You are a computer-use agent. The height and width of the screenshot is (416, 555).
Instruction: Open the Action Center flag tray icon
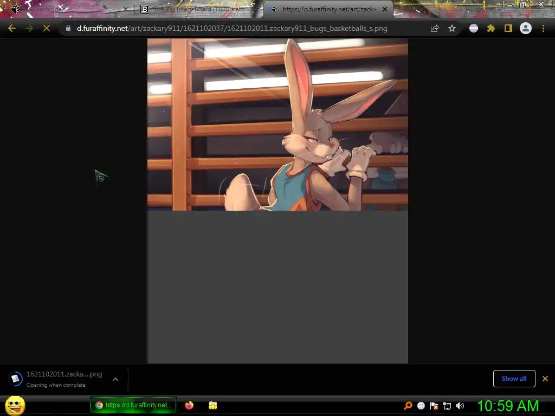[434, 406]
